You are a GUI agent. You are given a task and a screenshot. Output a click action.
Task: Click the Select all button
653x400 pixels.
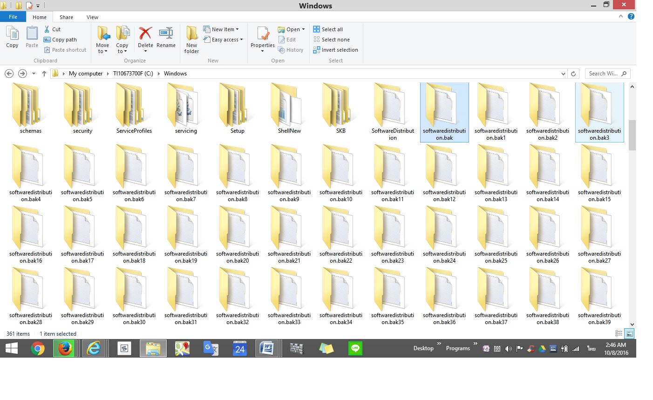pos(328,29)
